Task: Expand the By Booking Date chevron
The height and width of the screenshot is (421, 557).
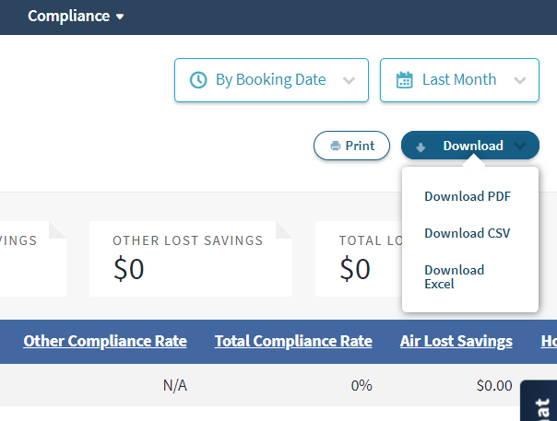Action: pyautogui.click(x=349, y=80)
